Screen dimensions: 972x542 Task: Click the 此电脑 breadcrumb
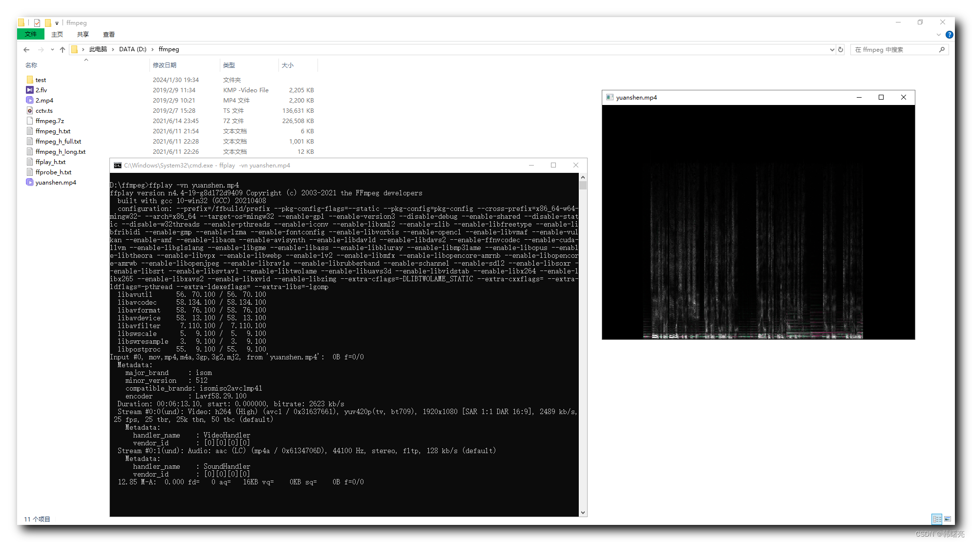[98, 49]
